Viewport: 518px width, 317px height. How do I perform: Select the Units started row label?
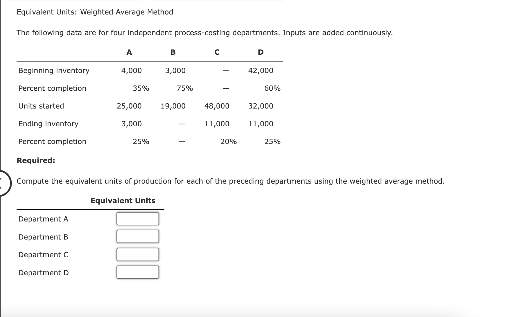(41, 106)
